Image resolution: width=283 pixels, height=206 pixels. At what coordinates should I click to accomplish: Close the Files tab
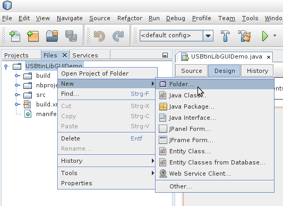(65, 55)
